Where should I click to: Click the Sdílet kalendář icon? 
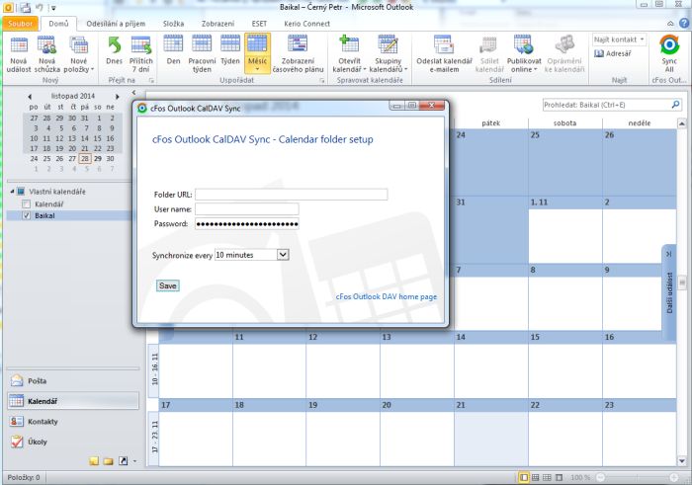[x=489, y=54]
